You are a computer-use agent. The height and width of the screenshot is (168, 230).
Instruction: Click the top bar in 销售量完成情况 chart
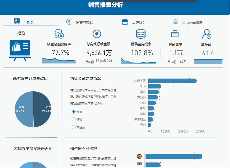[174, 157]
